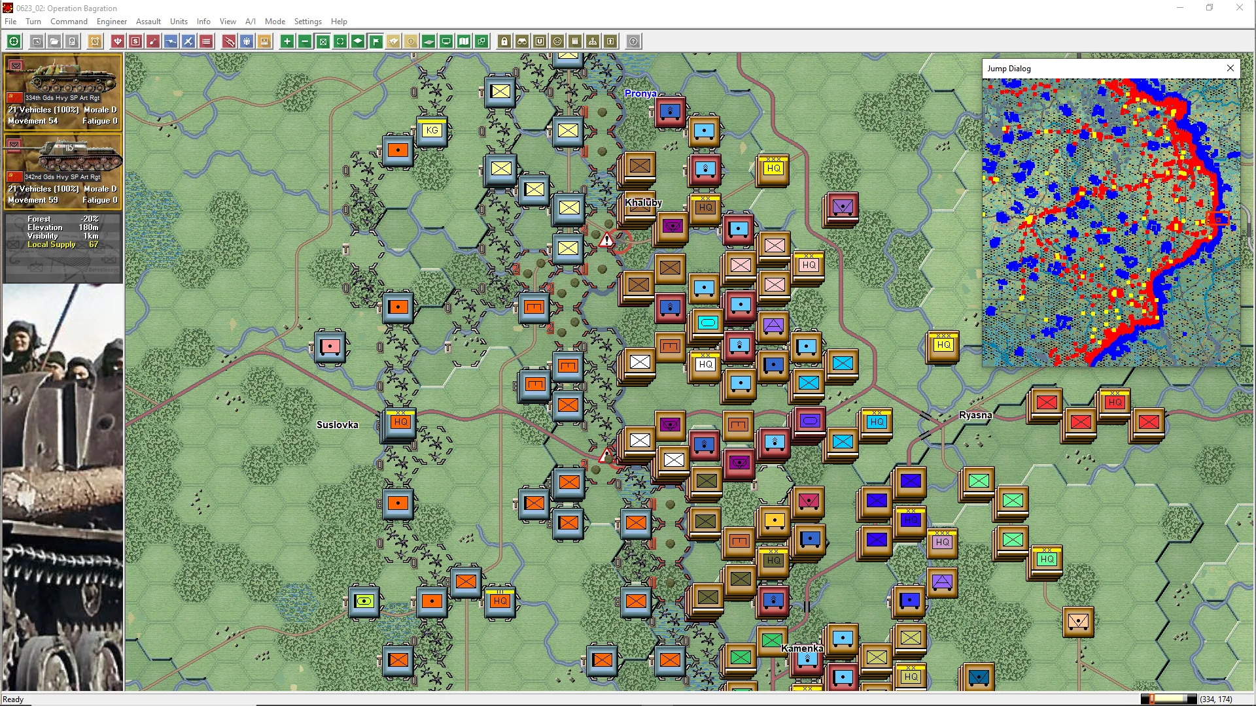Click the zoom out minus toolbar icon
The width and height of the screenshot is (1256, 706).
[305, 41]
